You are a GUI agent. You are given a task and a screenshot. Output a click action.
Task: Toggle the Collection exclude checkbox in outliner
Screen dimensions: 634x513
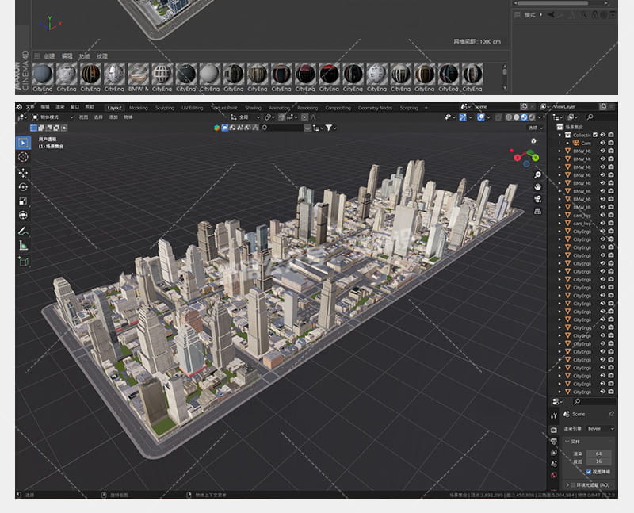[x=595, y=135]
